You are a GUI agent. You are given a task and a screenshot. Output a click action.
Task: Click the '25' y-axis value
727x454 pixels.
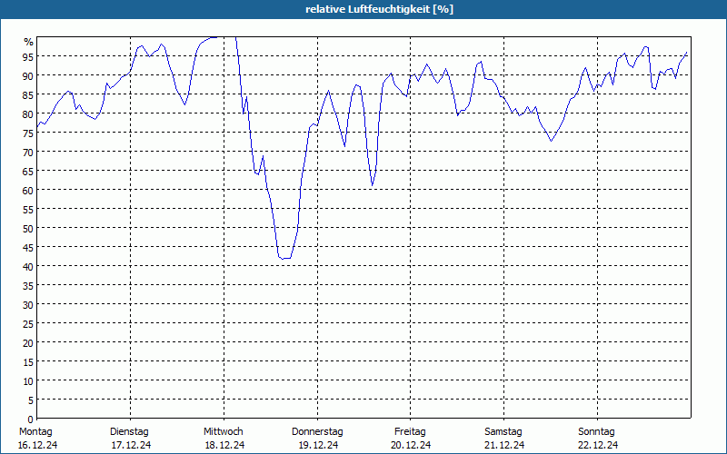28,324
